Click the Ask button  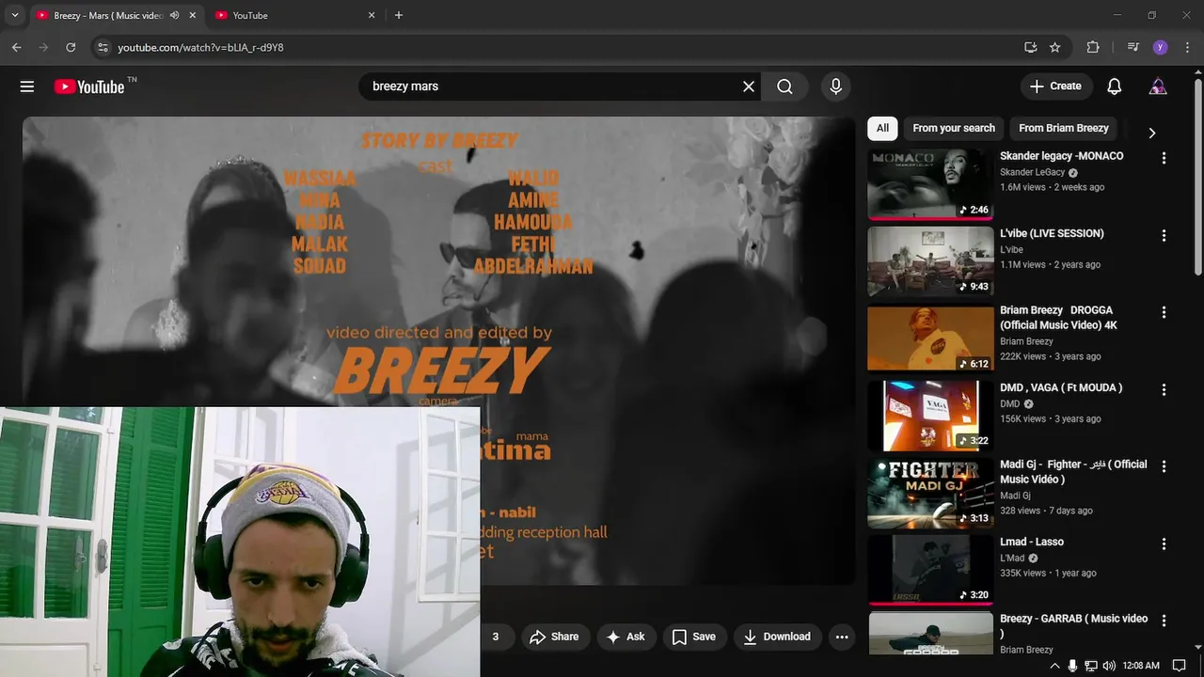tap(626, 637)
